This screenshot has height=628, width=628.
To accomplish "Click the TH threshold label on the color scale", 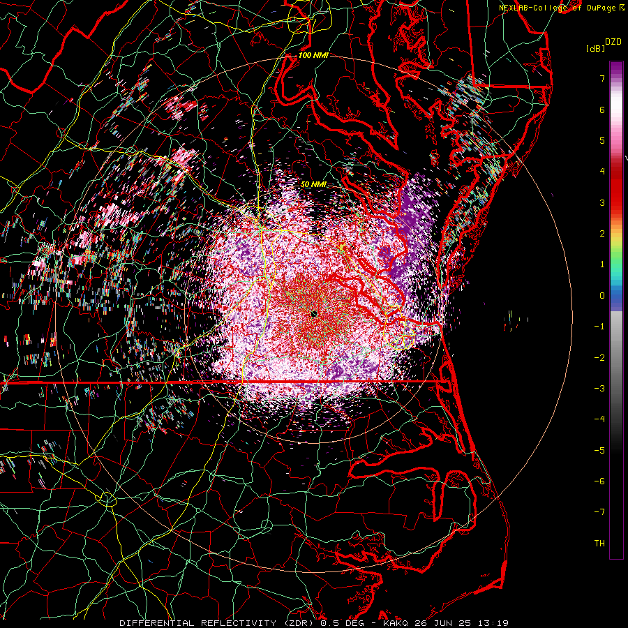I will [x=599, y=544].
